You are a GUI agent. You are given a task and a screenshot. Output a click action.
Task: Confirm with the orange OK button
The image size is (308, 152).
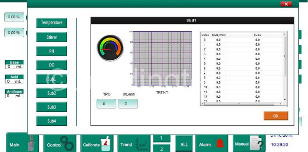coord(276,116)
